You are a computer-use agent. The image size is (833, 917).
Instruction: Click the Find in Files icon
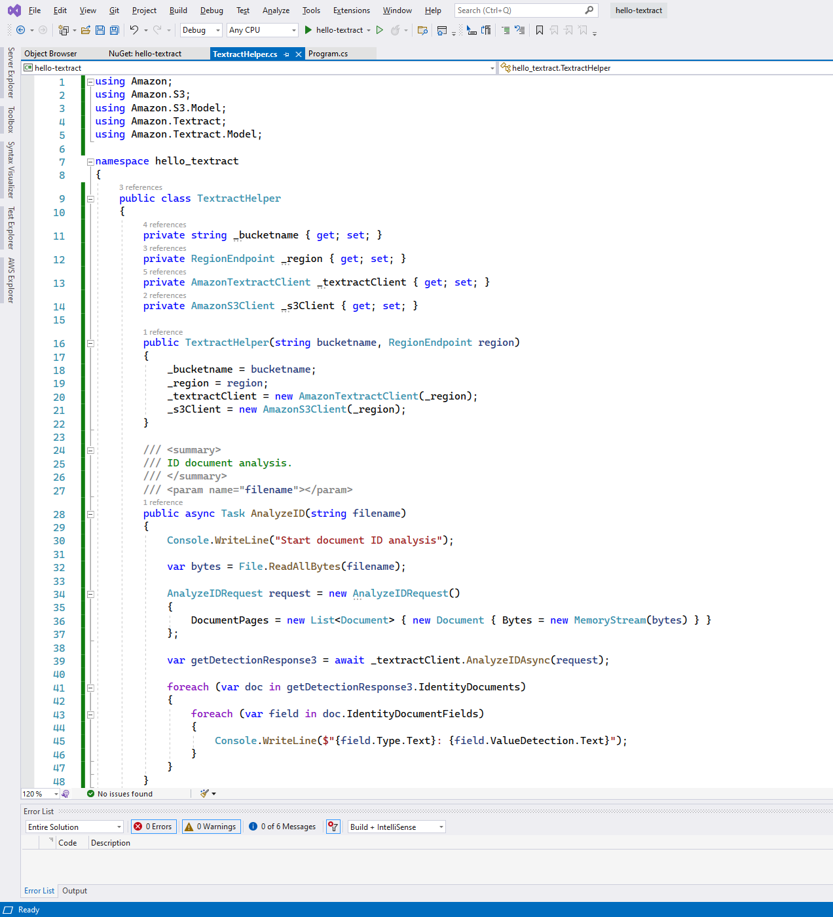(422, 30)
